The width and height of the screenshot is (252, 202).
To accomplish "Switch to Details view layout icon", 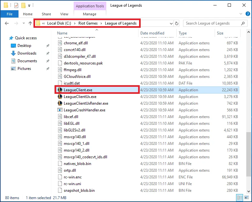I will coord(240,198).
